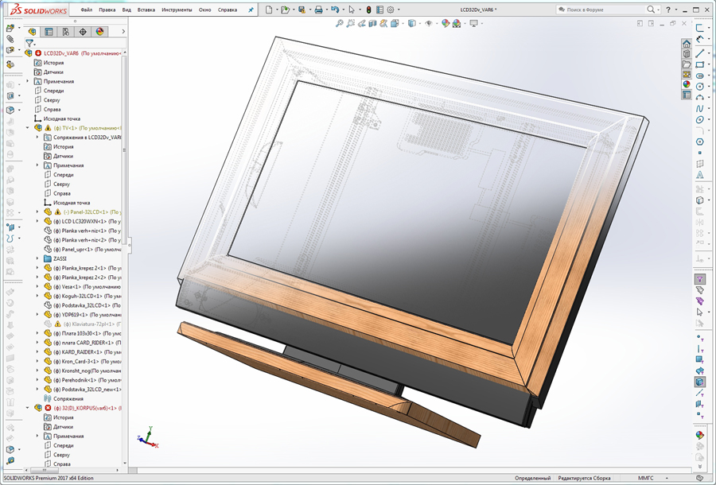Click the Undo icon in the toolbar

pos(336,10)
